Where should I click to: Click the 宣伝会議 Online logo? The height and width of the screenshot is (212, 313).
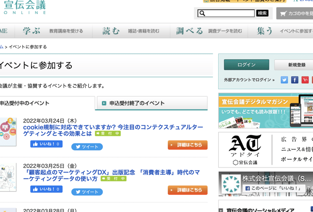25,7
